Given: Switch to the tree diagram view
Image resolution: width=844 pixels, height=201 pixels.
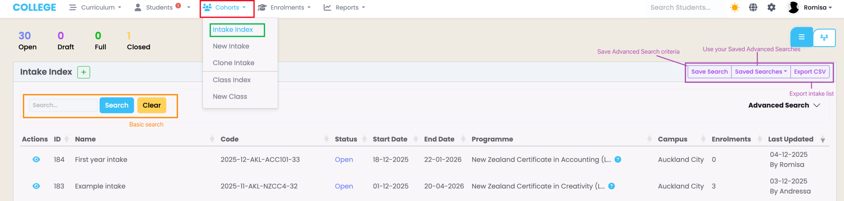Looking at the screenshot, I should (x=824, y=38).
